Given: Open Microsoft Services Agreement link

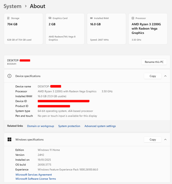Looking at the screenshot, I should click(x=34, y=175).
